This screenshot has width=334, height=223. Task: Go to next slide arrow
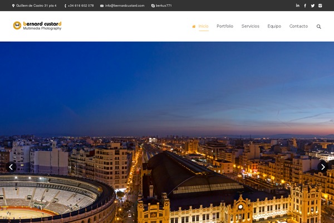pos(323,167)
